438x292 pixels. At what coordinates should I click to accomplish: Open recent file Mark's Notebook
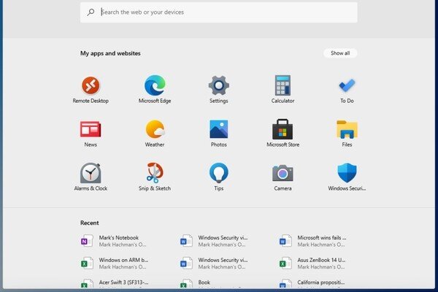tap(113, 241)
